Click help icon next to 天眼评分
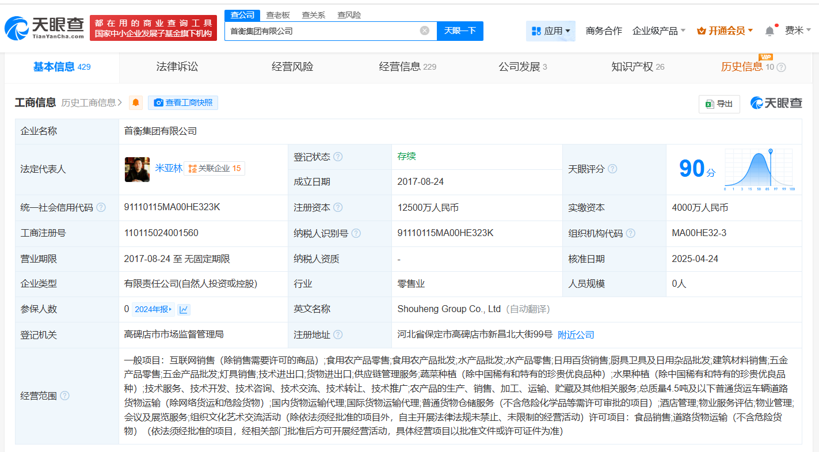Screen dimensions: 819x452 pos(612,169)
